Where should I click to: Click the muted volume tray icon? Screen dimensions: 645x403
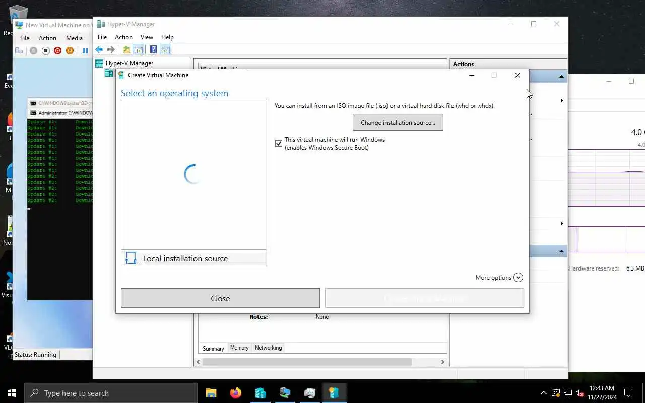(x=579, y=393)
